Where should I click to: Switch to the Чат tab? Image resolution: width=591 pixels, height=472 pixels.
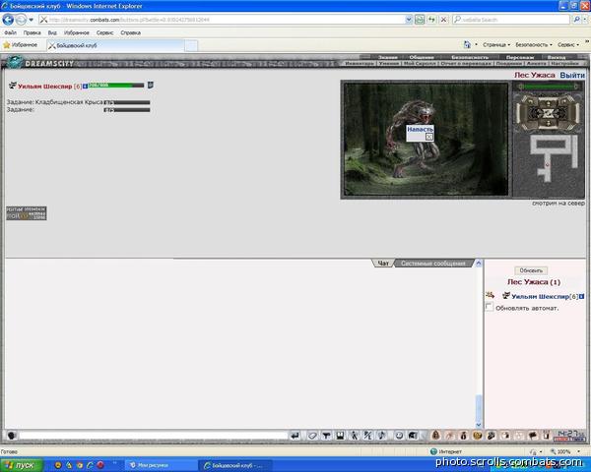[383, 264]
